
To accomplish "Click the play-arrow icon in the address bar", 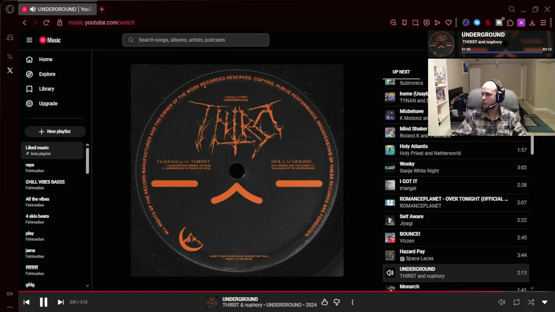I will [x=437, y=23].
